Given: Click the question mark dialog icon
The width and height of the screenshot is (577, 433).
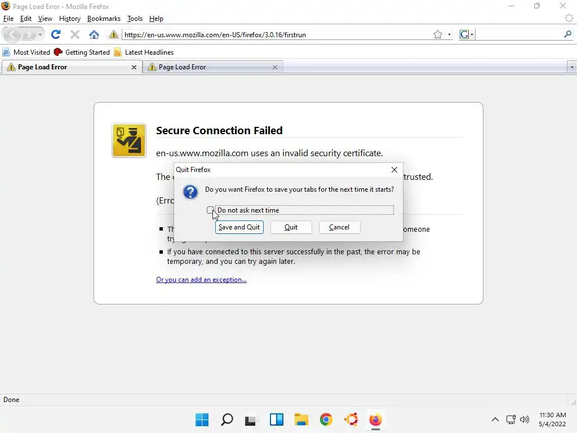Looking at the screenshot, I should coord(190,192).
